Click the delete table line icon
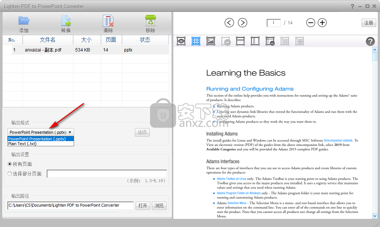This screenshot has height=227, width=380. [x=270, y=41]
